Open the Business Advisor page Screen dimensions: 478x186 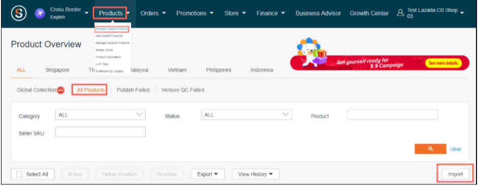[318, 13]
